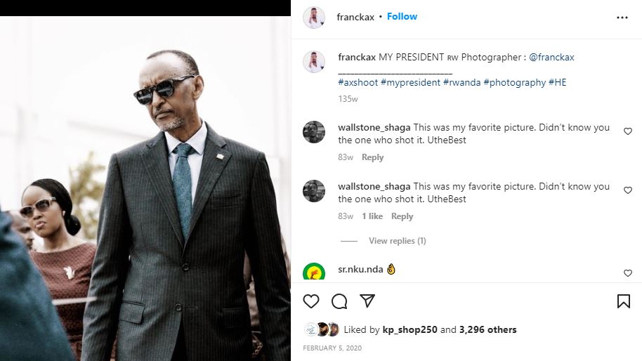The image size is (642, 361).
Task: Share post via paper plane icon
Action: pos(367,301)
